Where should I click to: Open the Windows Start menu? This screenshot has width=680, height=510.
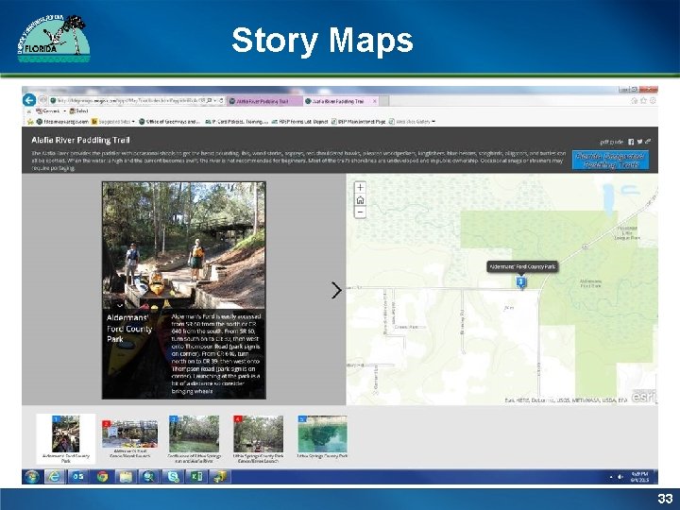tap(32, 477)
